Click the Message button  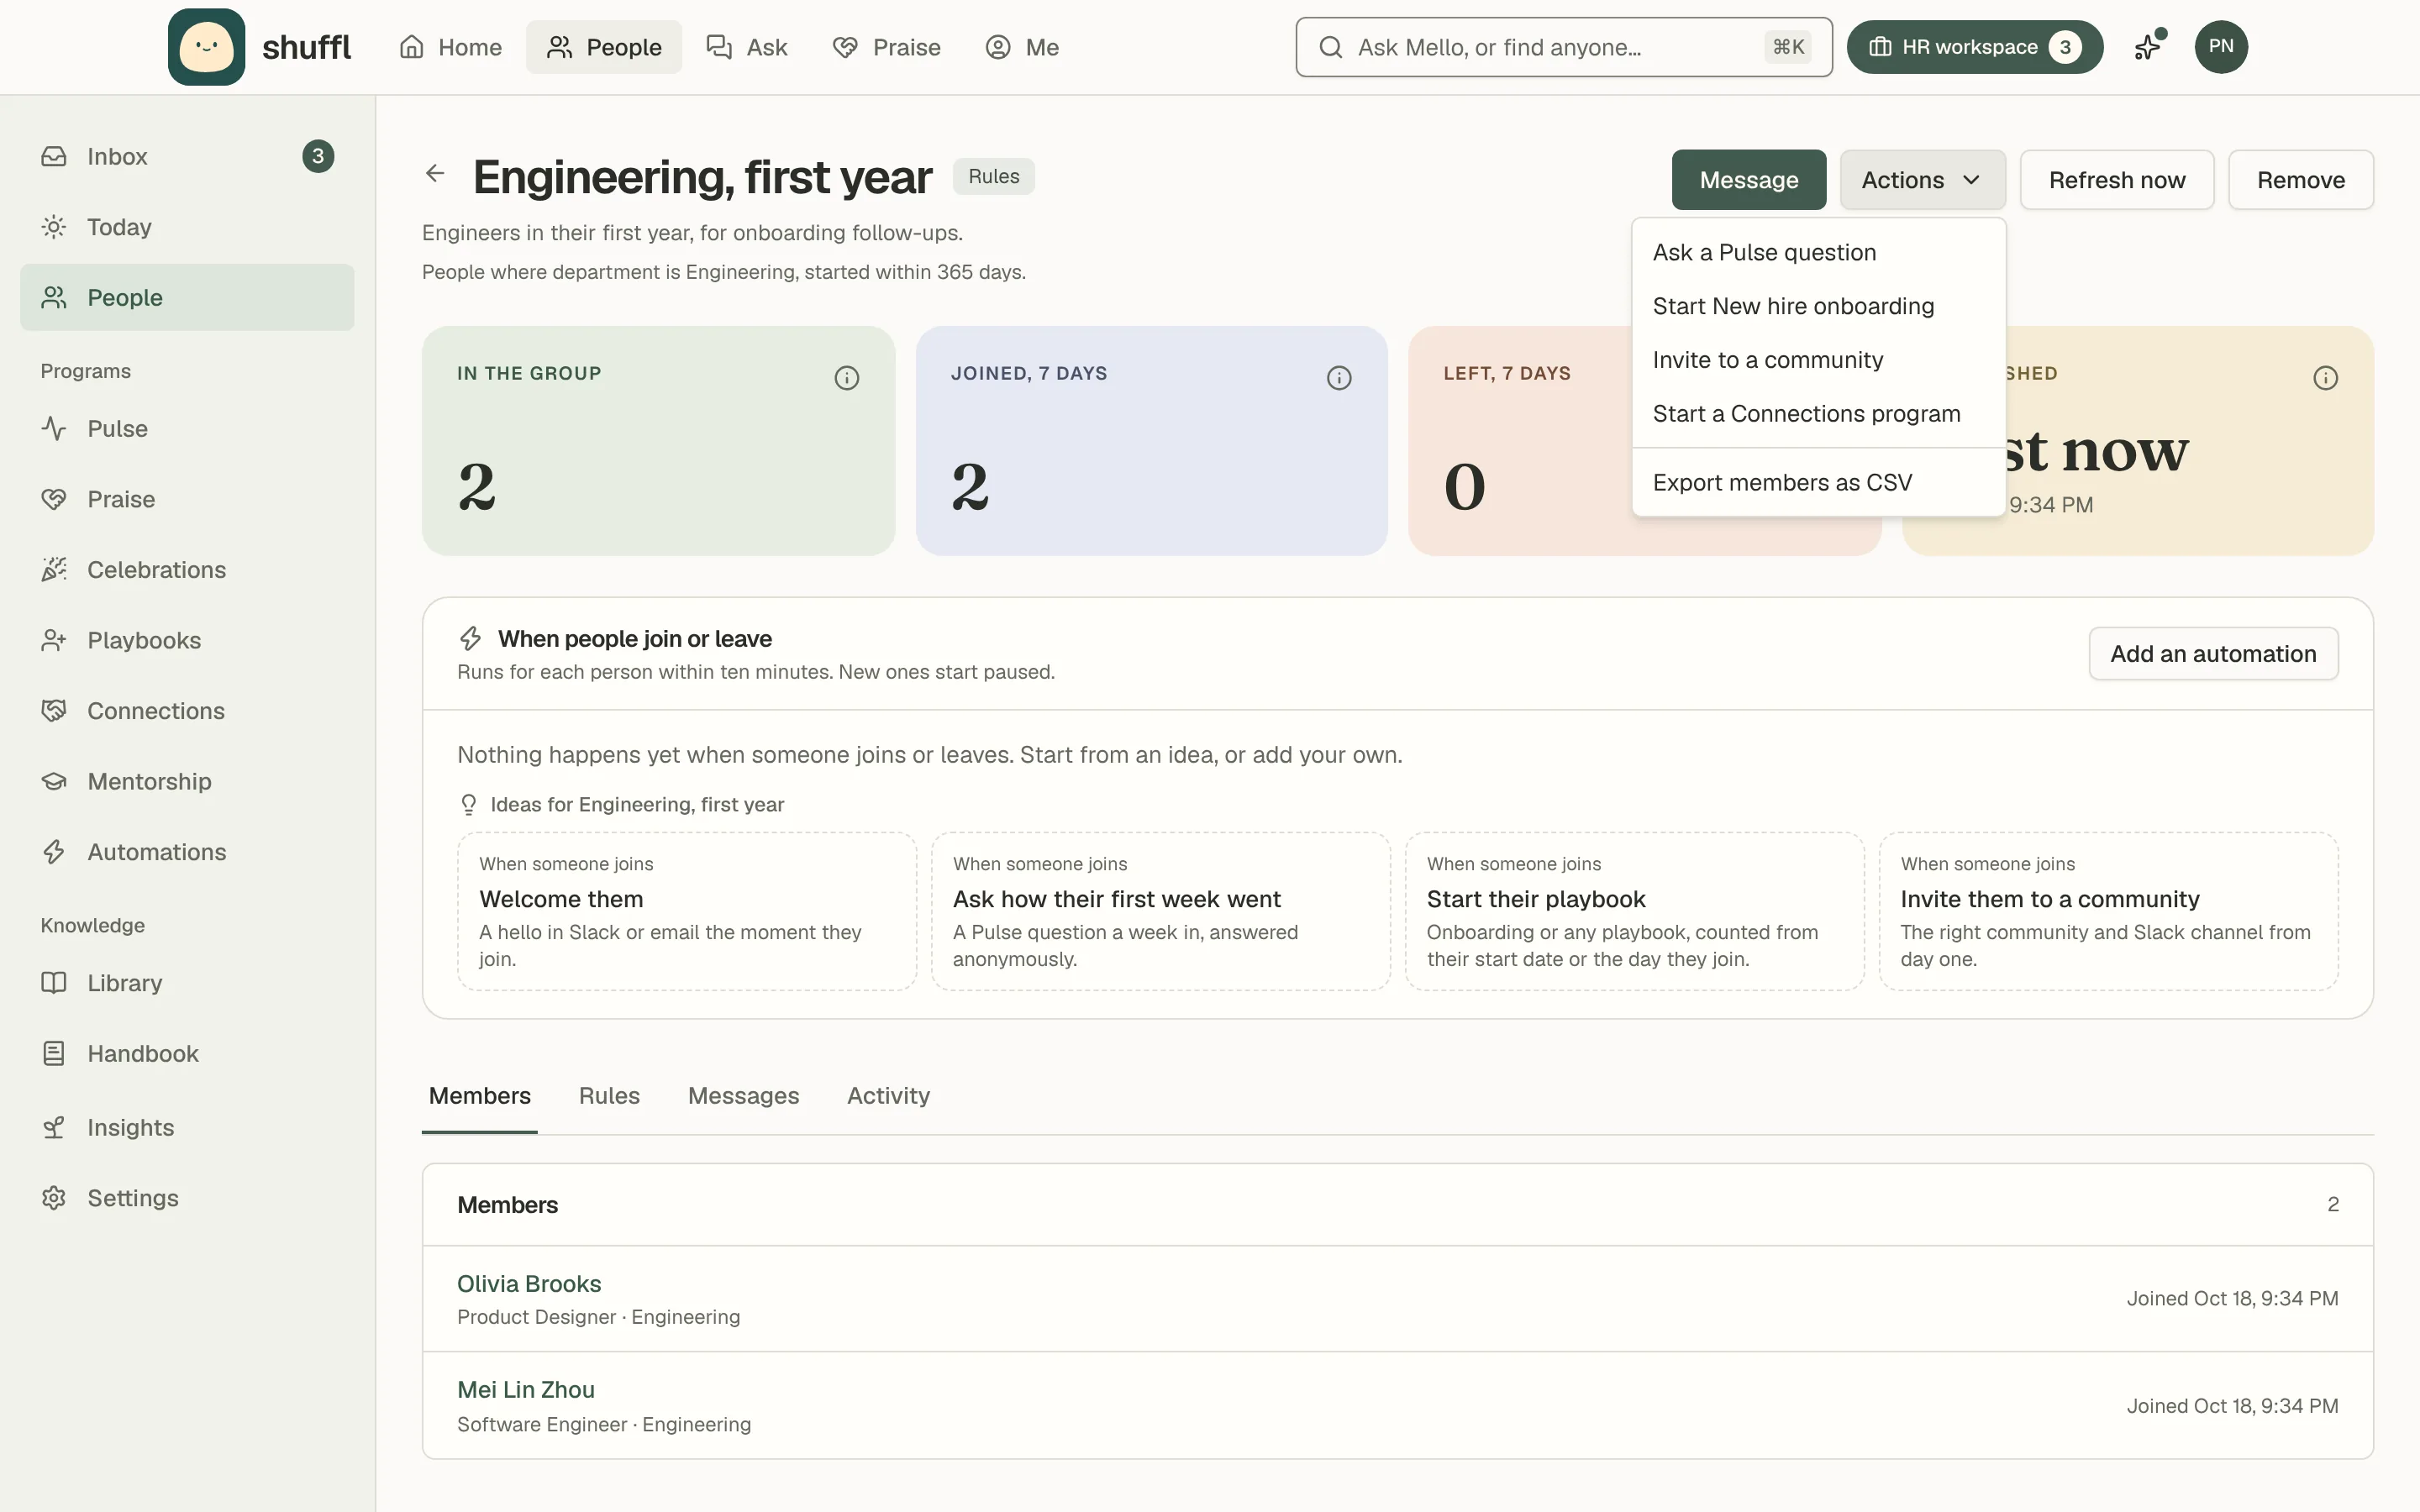[x=1748, y=180]
